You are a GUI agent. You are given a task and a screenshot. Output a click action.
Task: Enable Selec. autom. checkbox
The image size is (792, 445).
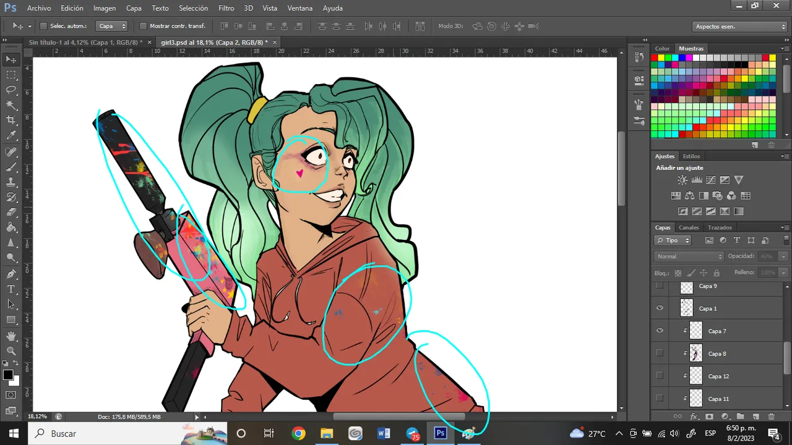tap(43, 26)
